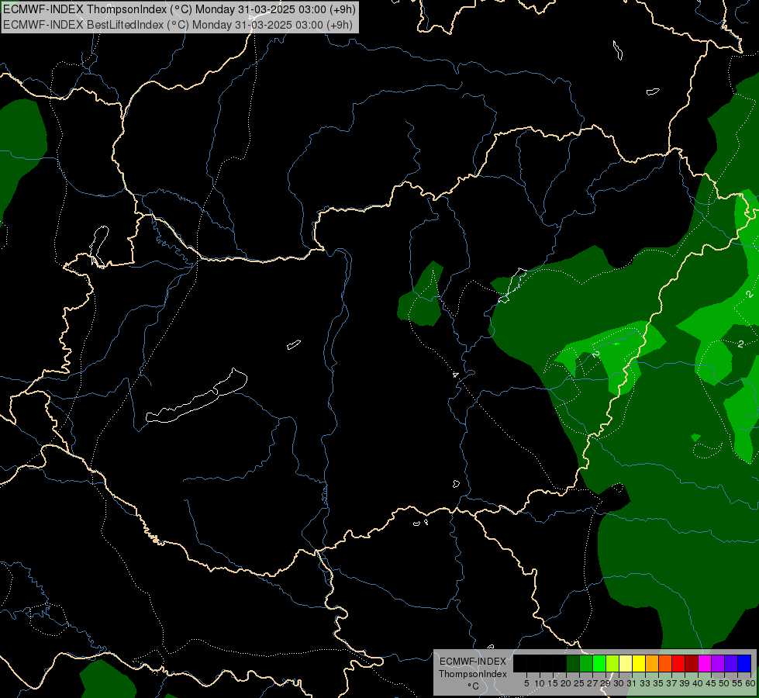
Task: Click the legend tick value 31
Action: [632, 683]
